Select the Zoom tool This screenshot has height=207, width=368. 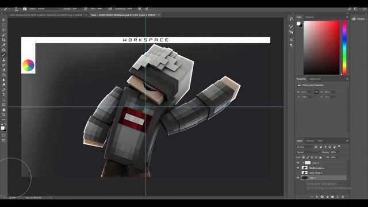pos(3,115)
